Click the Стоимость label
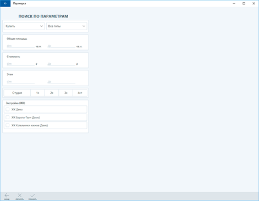 13,57
